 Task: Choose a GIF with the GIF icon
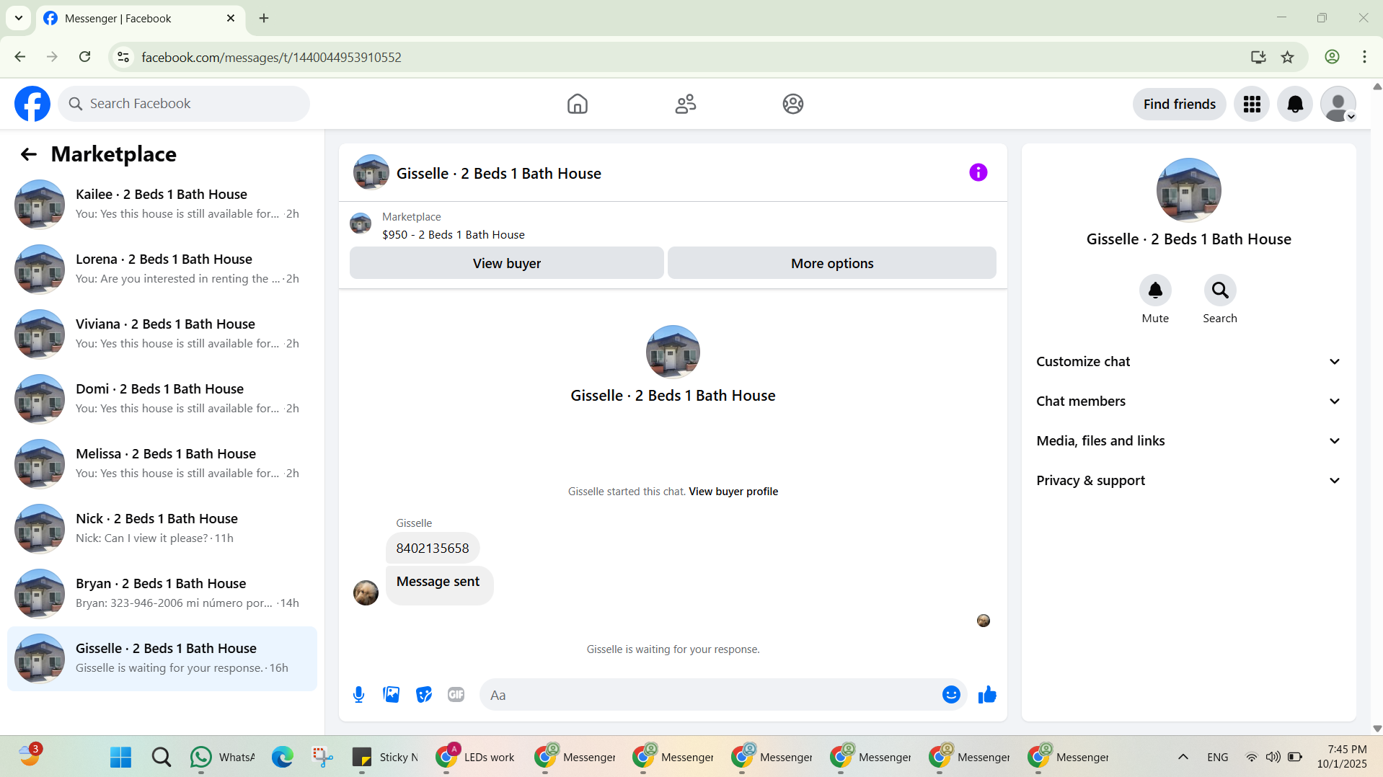click(x=456, y=695)
